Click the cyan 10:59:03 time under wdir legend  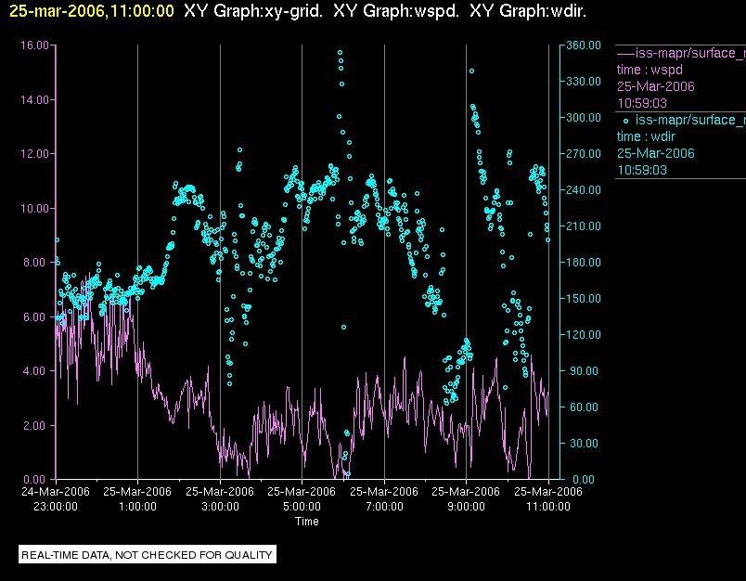[642, 170]
